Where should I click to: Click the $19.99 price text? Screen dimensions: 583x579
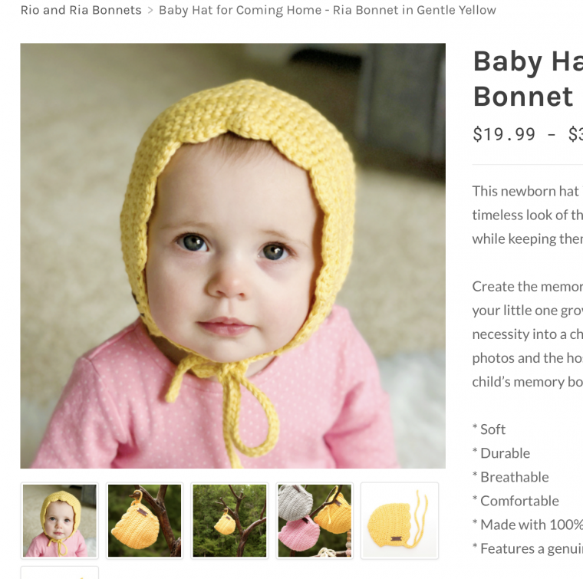pos(504,133)
